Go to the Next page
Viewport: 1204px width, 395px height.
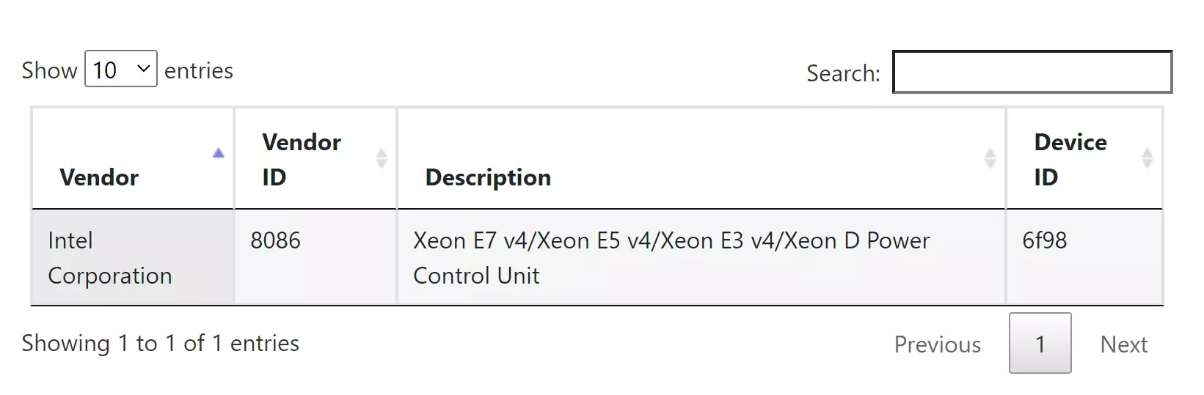pyautogui.click(x=1123, y=344)
